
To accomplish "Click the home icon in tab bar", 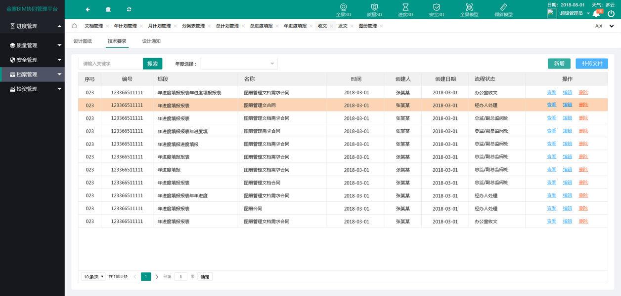I will click(x=74, y=26).
